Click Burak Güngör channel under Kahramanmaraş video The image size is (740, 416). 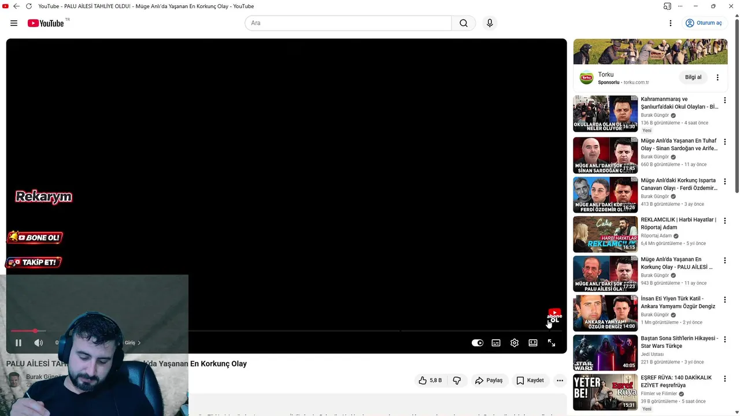(x=654, y=116)
